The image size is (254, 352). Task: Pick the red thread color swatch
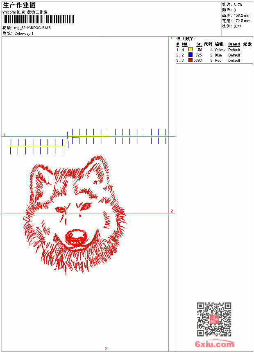(190, 60)
